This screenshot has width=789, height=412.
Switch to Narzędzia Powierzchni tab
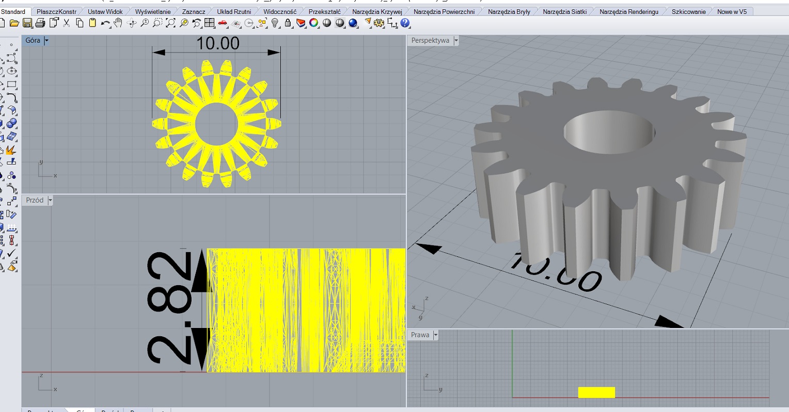pos(444,11)
